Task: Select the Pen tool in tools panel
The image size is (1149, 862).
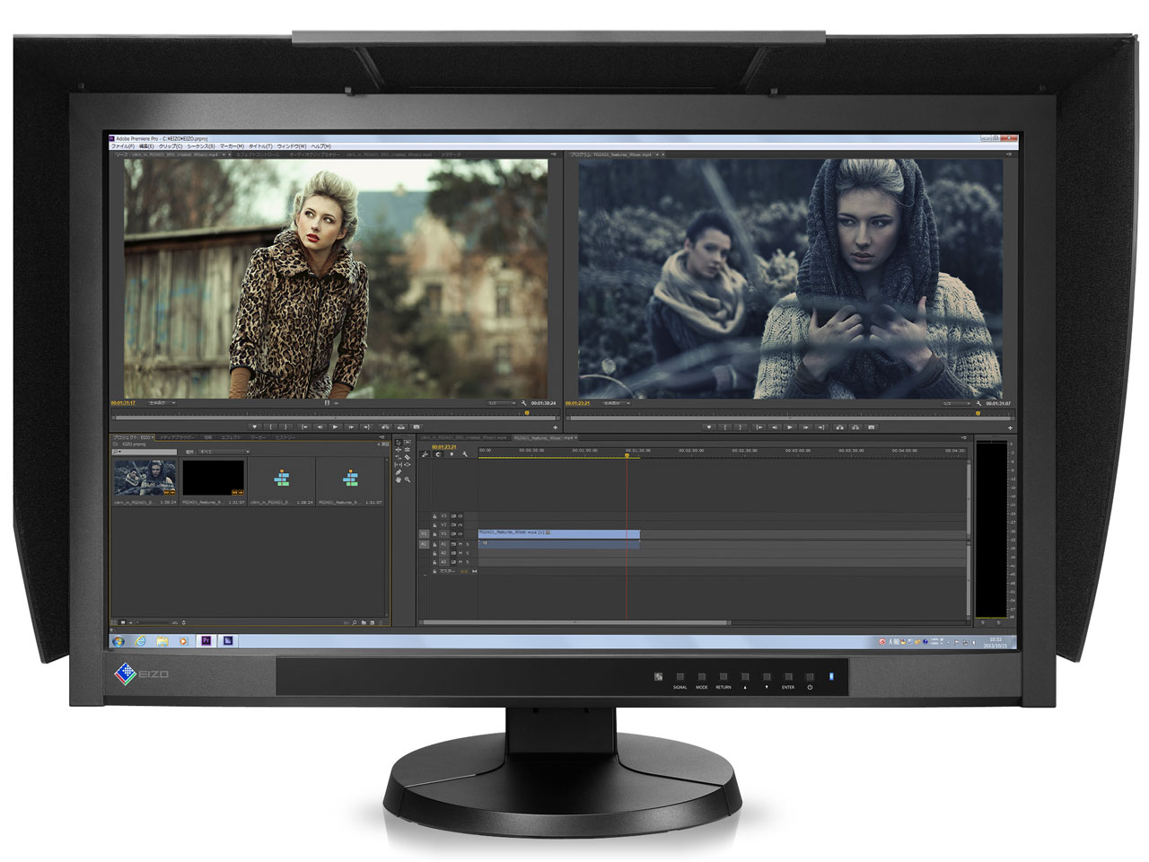Action: click(x=399, y=471)
